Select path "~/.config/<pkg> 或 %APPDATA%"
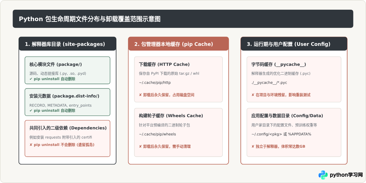Screen dimensions: 366x183 tap(281, 134)
